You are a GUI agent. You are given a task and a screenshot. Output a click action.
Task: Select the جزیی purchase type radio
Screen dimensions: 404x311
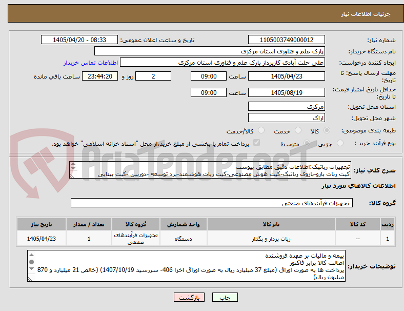coord(340,143)
